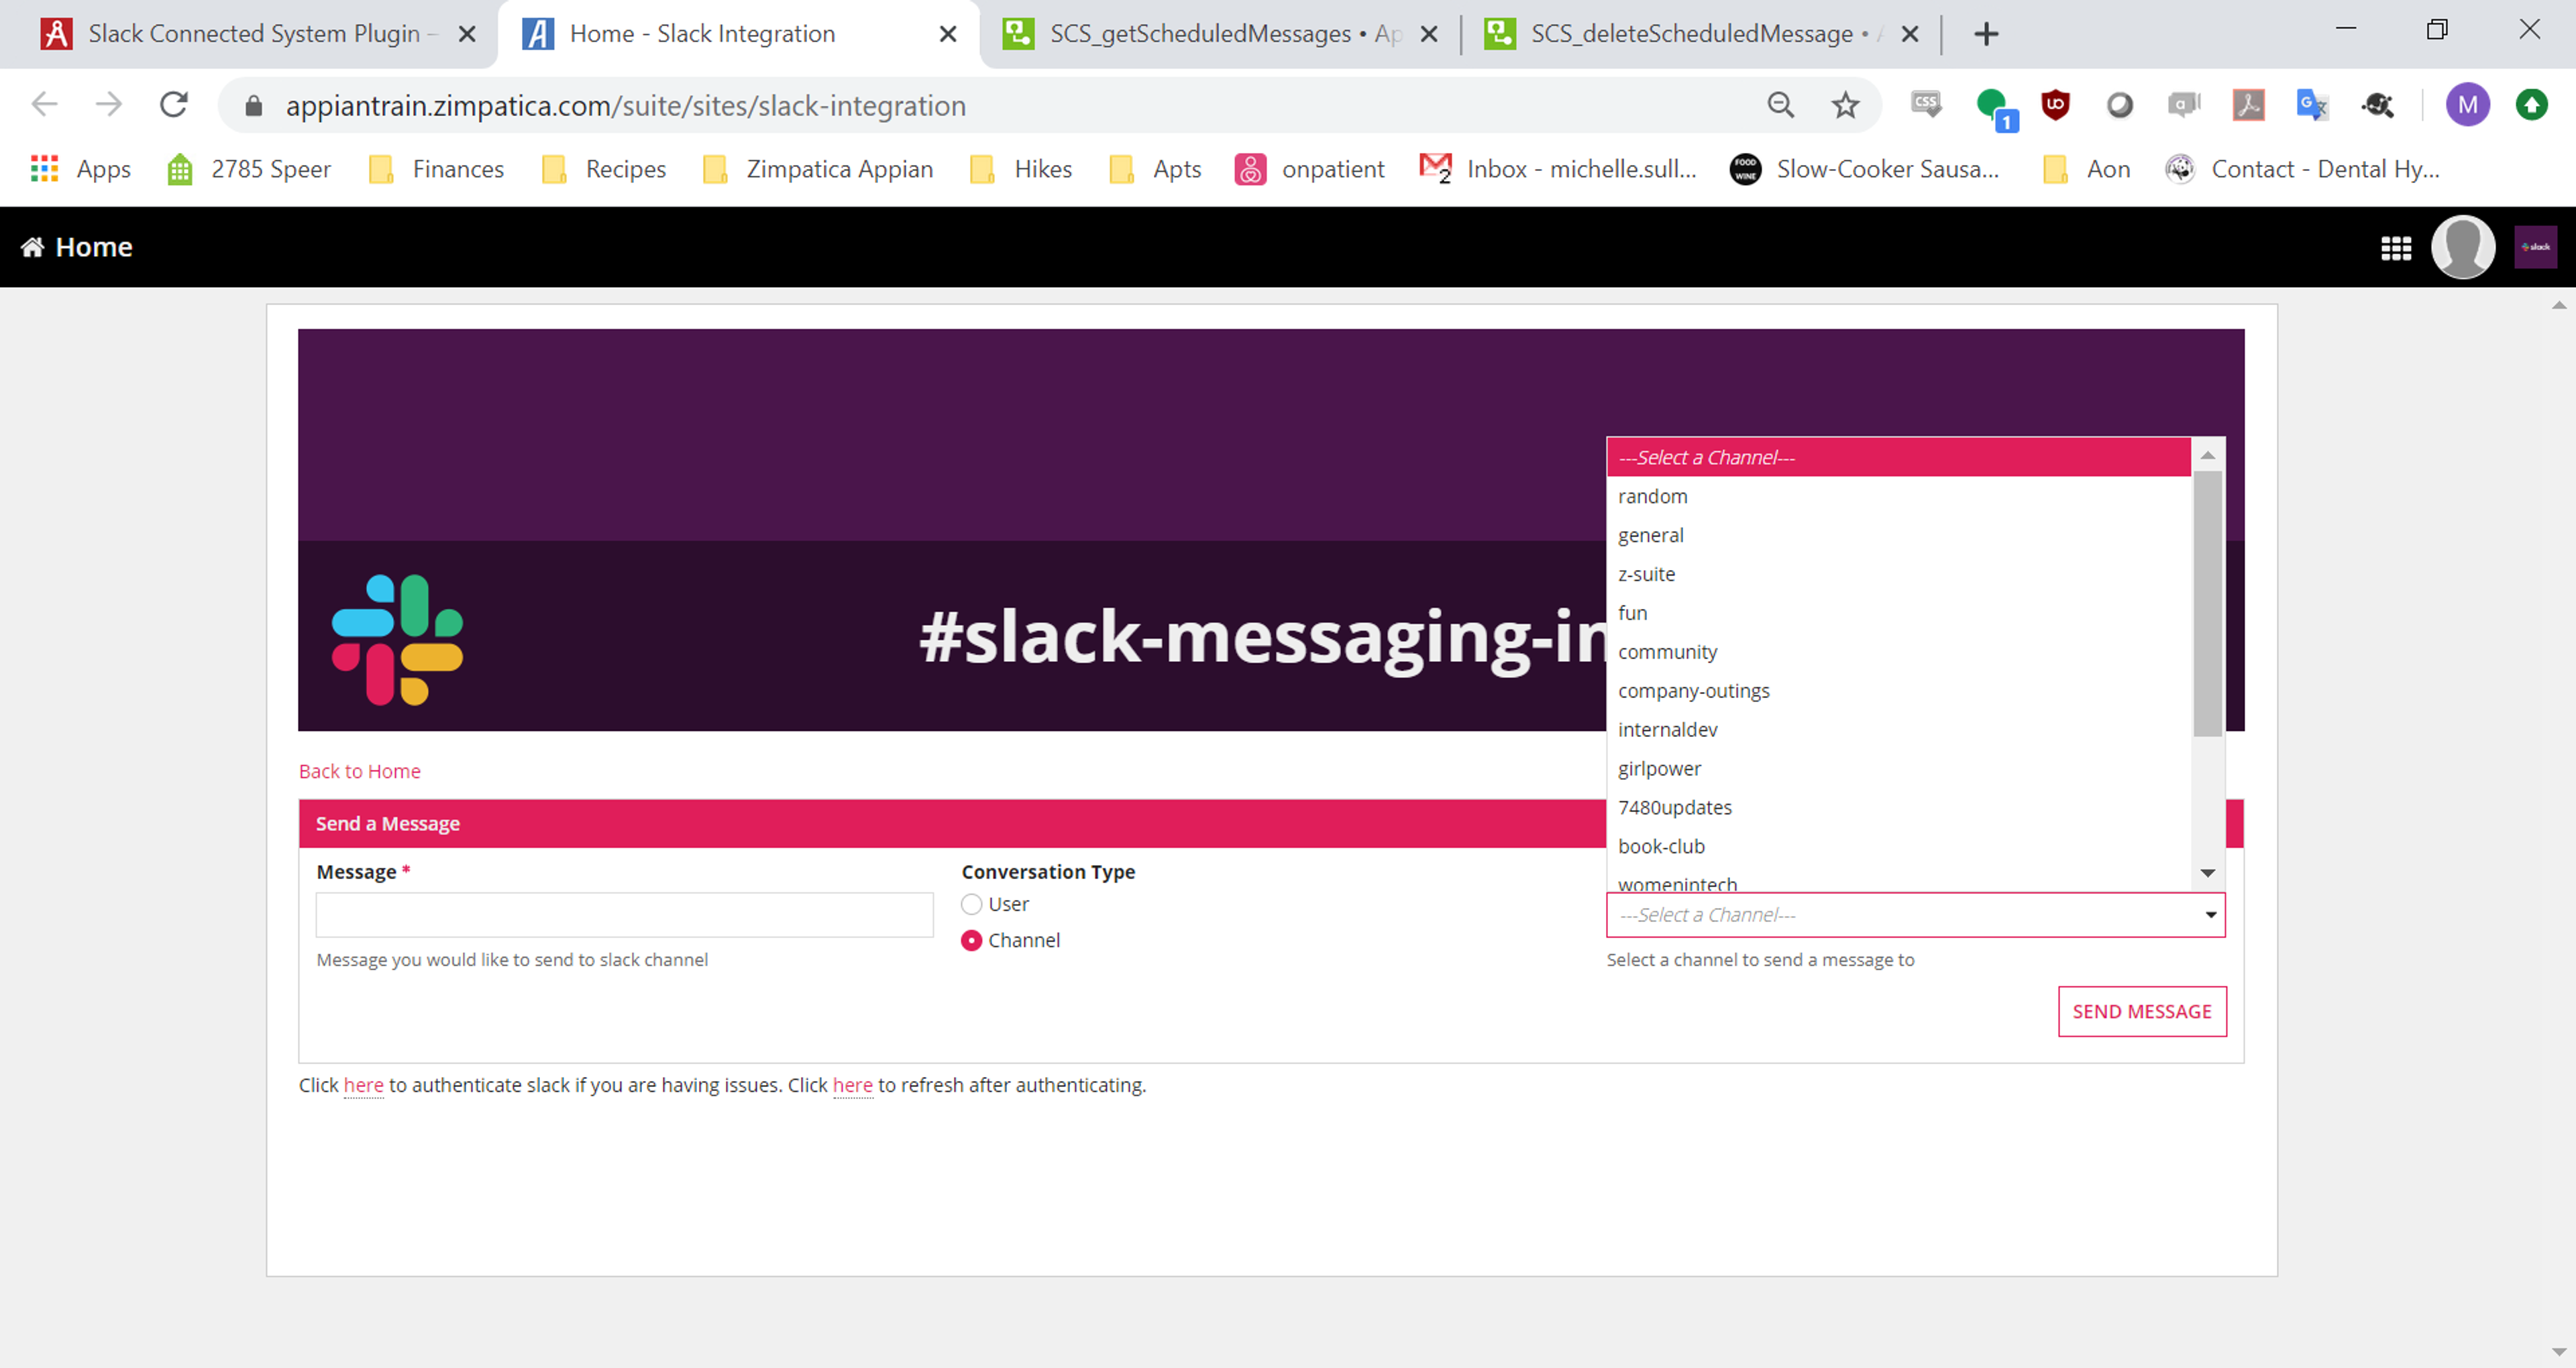Click the lock icon in address bar
The width and height of the screenshot is (2576, 1368).
[254, 106]
